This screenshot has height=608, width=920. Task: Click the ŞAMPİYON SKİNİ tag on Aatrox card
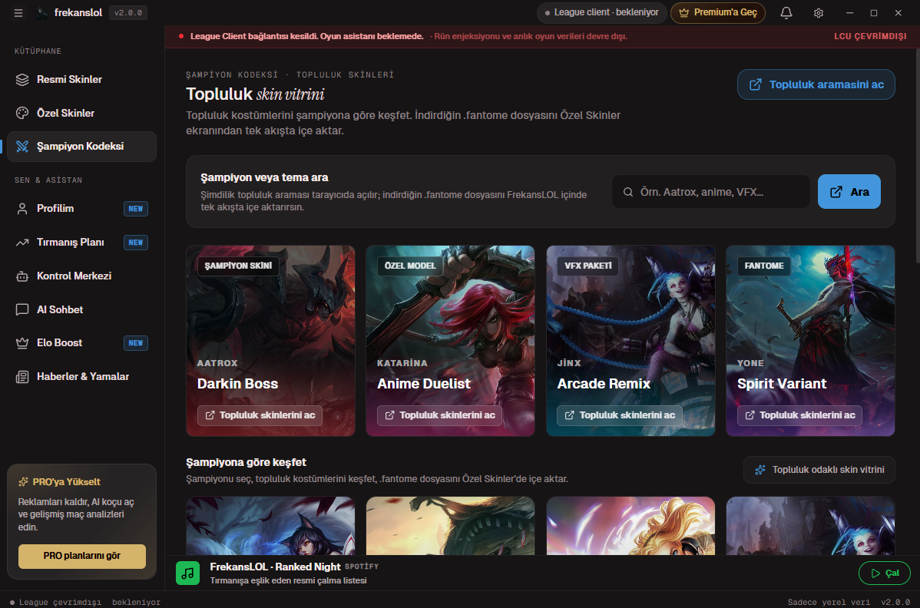tap(238, 266)
